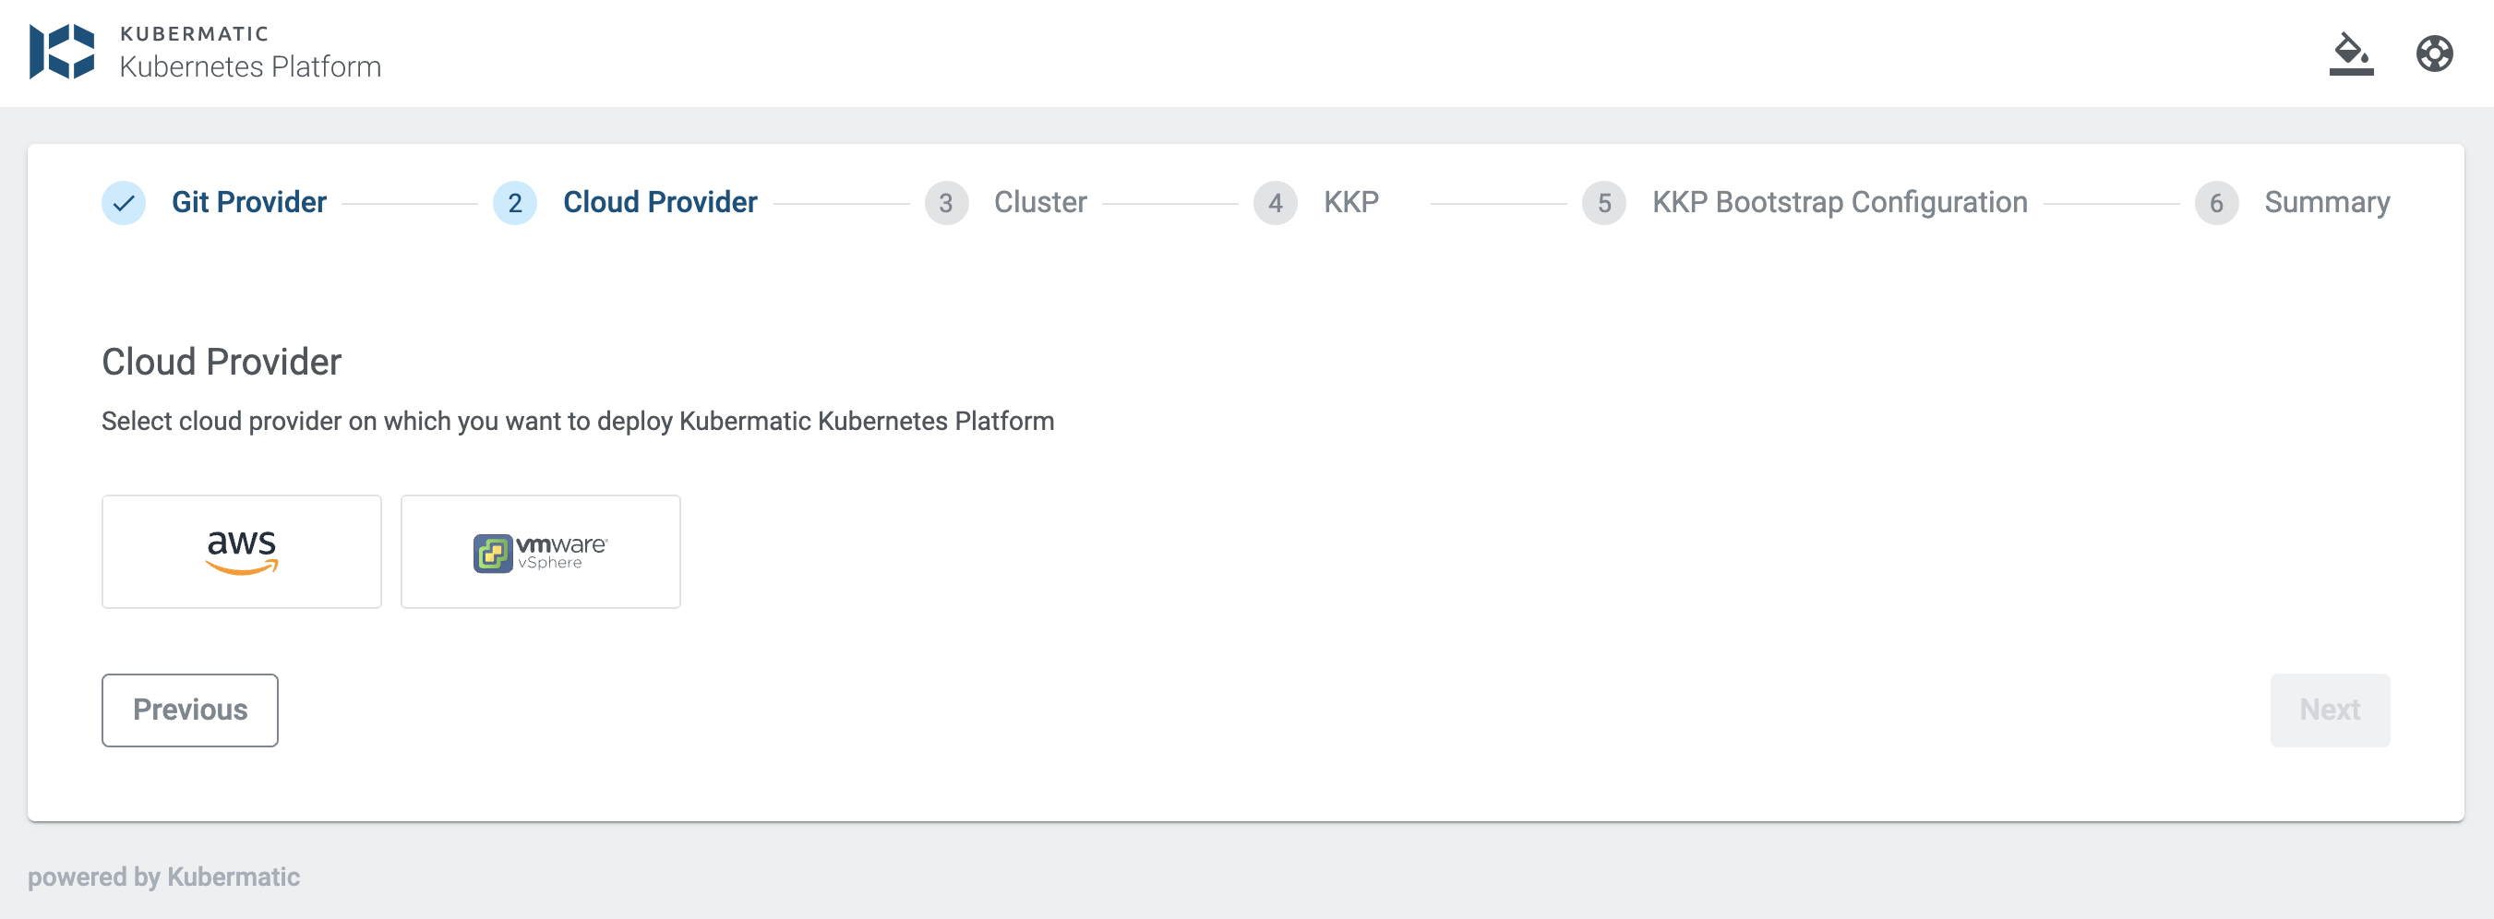2494x919 pixels.
Task: Click the Next button
Action: click(x=2330, y=710)
